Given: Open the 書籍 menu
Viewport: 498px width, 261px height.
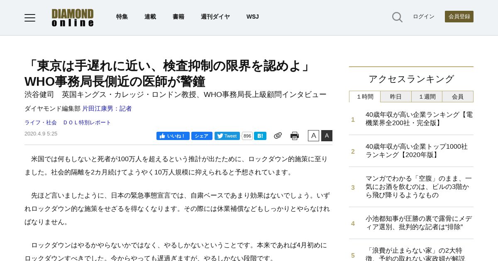Looking at the screenshot, I should (x=178, y=17).
